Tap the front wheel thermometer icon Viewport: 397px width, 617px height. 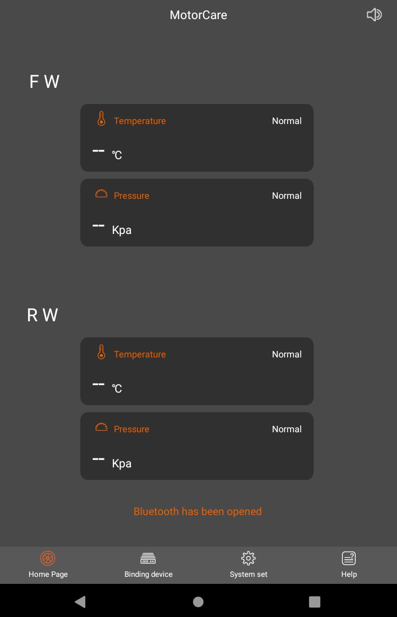(101, 119)
